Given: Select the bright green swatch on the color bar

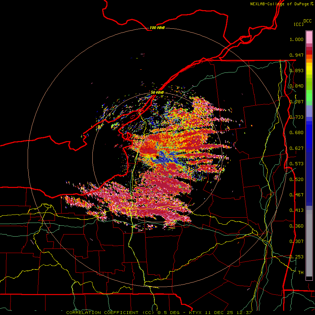Looking at the screenshot, I should [309, 96].
